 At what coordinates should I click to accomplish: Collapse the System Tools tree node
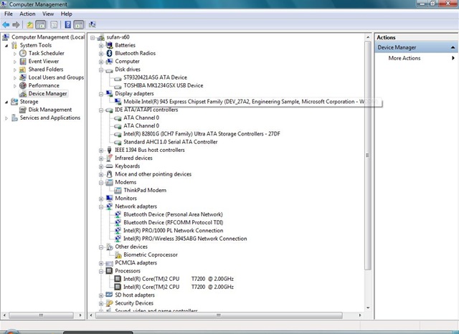point(6,46)
